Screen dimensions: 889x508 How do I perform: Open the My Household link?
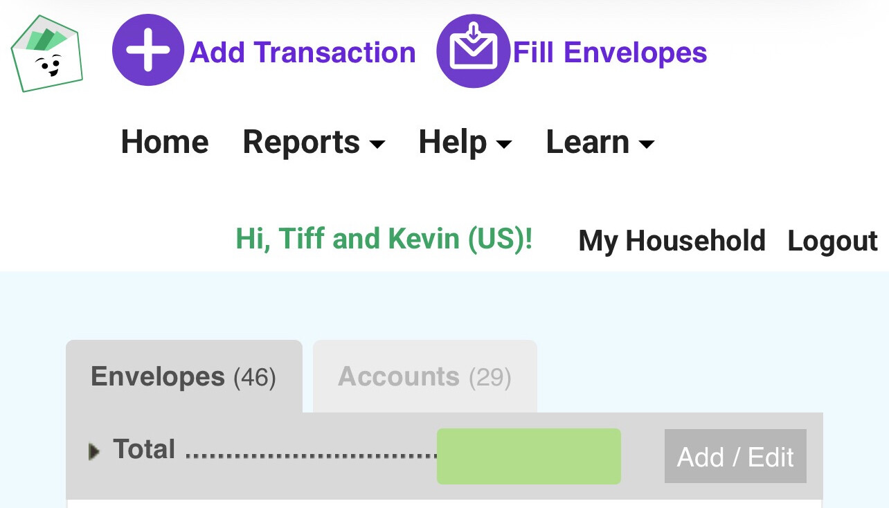(672, 241)
